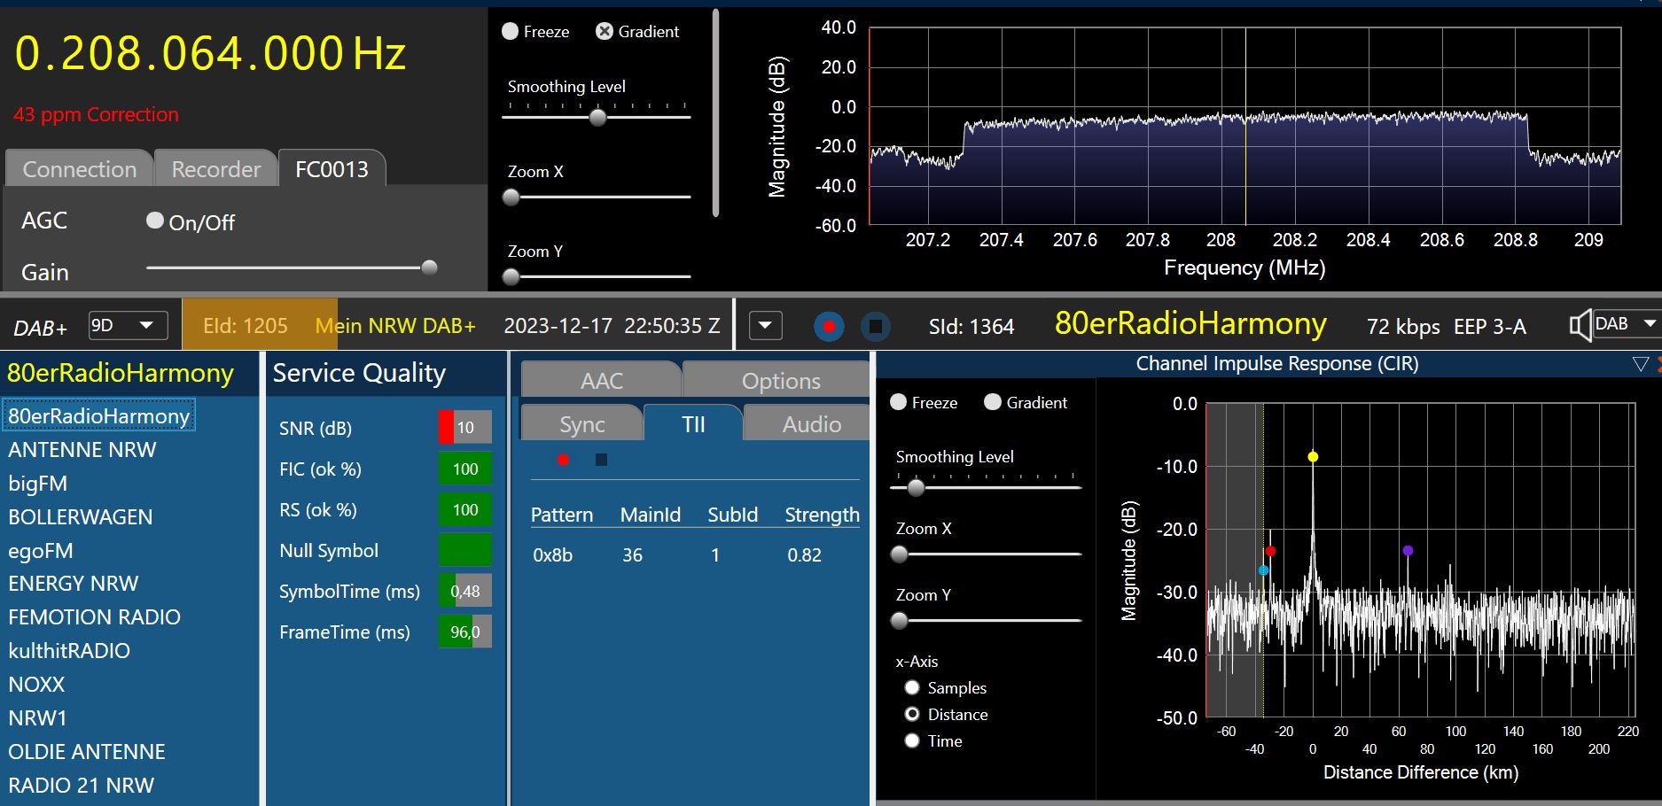Click the SId: 1364 label

[971, 327]
